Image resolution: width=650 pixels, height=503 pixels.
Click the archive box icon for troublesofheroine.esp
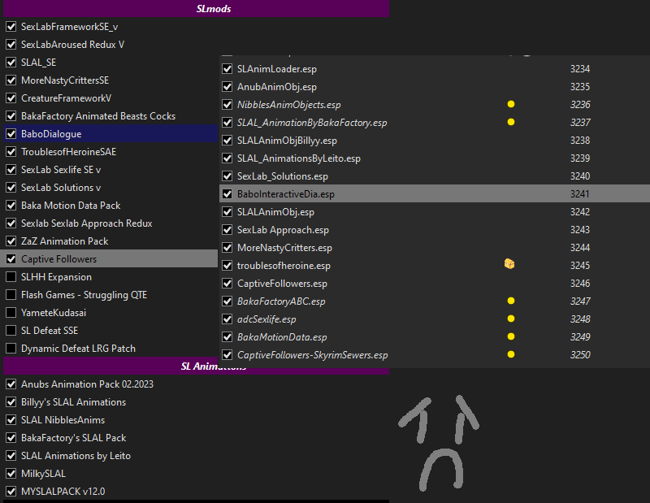click(x=509, y=264)
